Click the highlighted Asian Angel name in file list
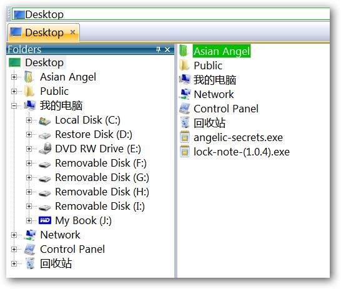 click(222, 51)
